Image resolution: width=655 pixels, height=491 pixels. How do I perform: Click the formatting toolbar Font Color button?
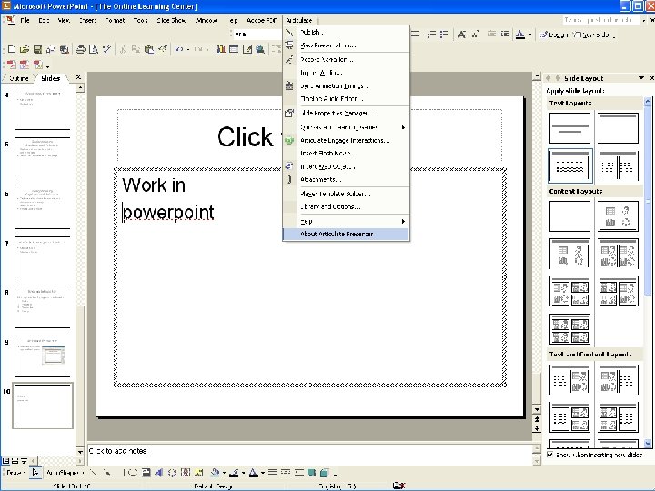tap(520, 35)
